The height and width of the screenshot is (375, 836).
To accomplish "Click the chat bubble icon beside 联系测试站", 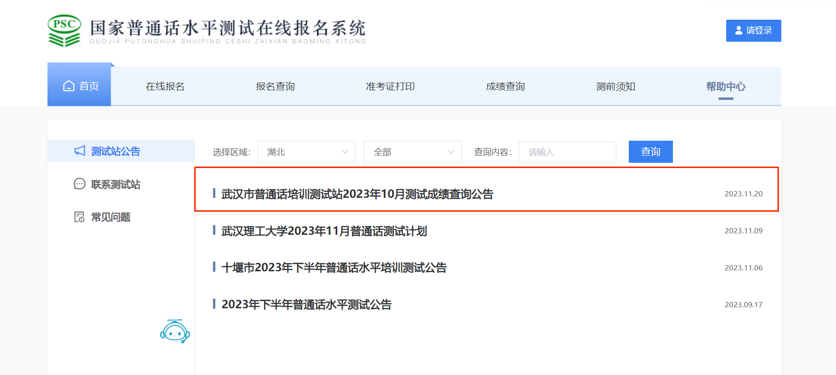I will [80, 184].
